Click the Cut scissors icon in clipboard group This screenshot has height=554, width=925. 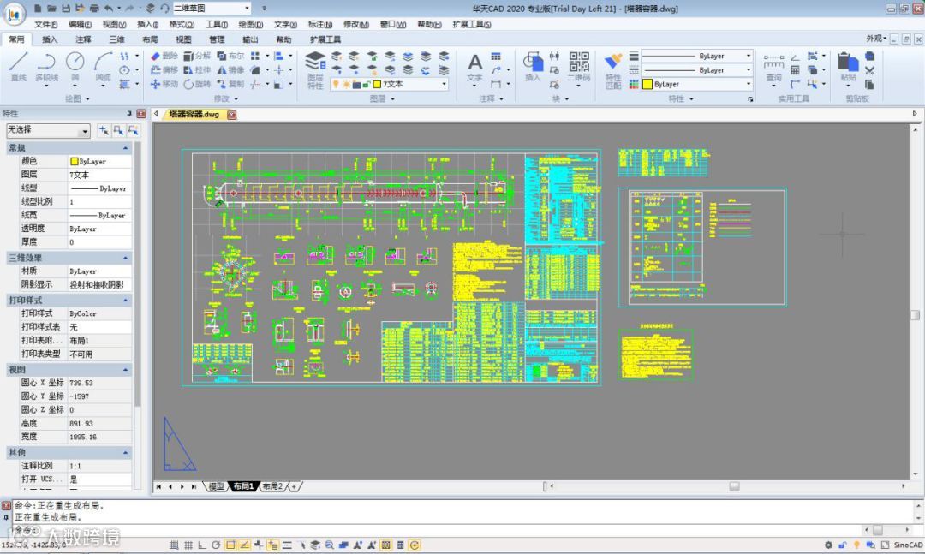tap(869, 70)
